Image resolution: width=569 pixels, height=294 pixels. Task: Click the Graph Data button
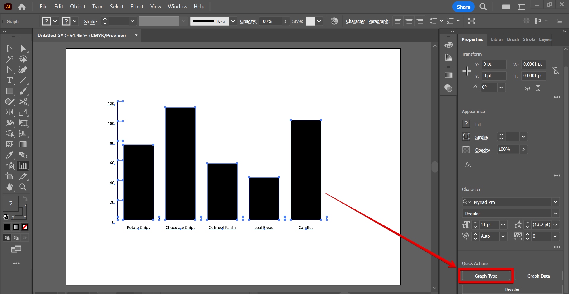pos(538,276)
